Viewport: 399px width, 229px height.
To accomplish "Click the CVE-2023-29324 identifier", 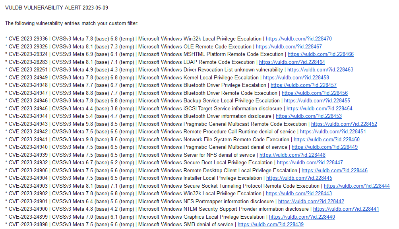I will (28, 54).
